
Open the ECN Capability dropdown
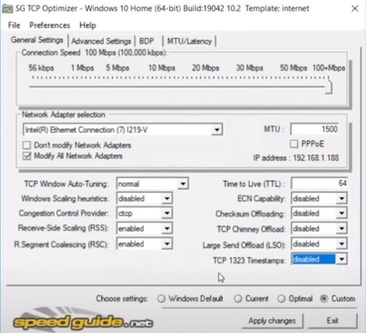pos(342,198)
